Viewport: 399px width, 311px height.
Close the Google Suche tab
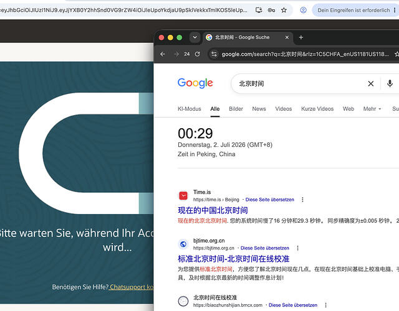point(287,37)
